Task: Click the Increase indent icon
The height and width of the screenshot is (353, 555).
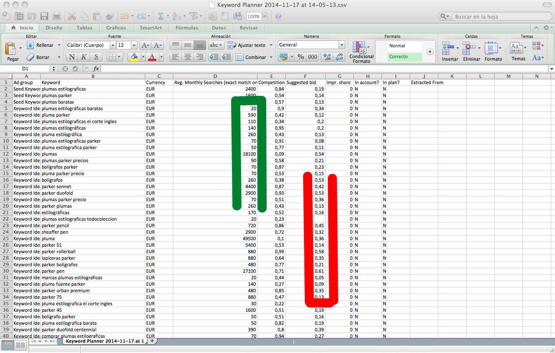Action: [x=226, y=57]
